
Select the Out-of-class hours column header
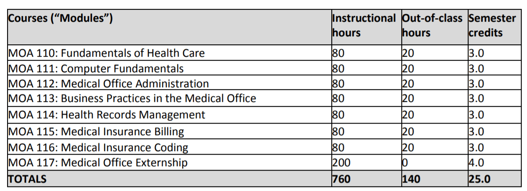(x=434, y=27)
